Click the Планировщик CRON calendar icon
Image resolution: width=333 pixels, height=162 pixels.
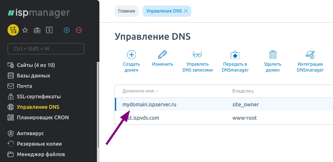[x=10, y=118]
